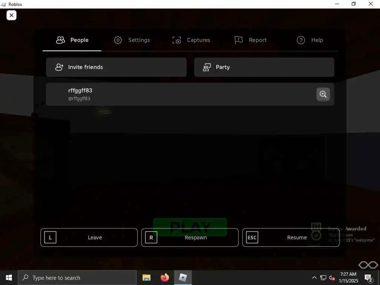Click the Invite friends button
This screenshot has width=380, height=285.
[116, 67]
